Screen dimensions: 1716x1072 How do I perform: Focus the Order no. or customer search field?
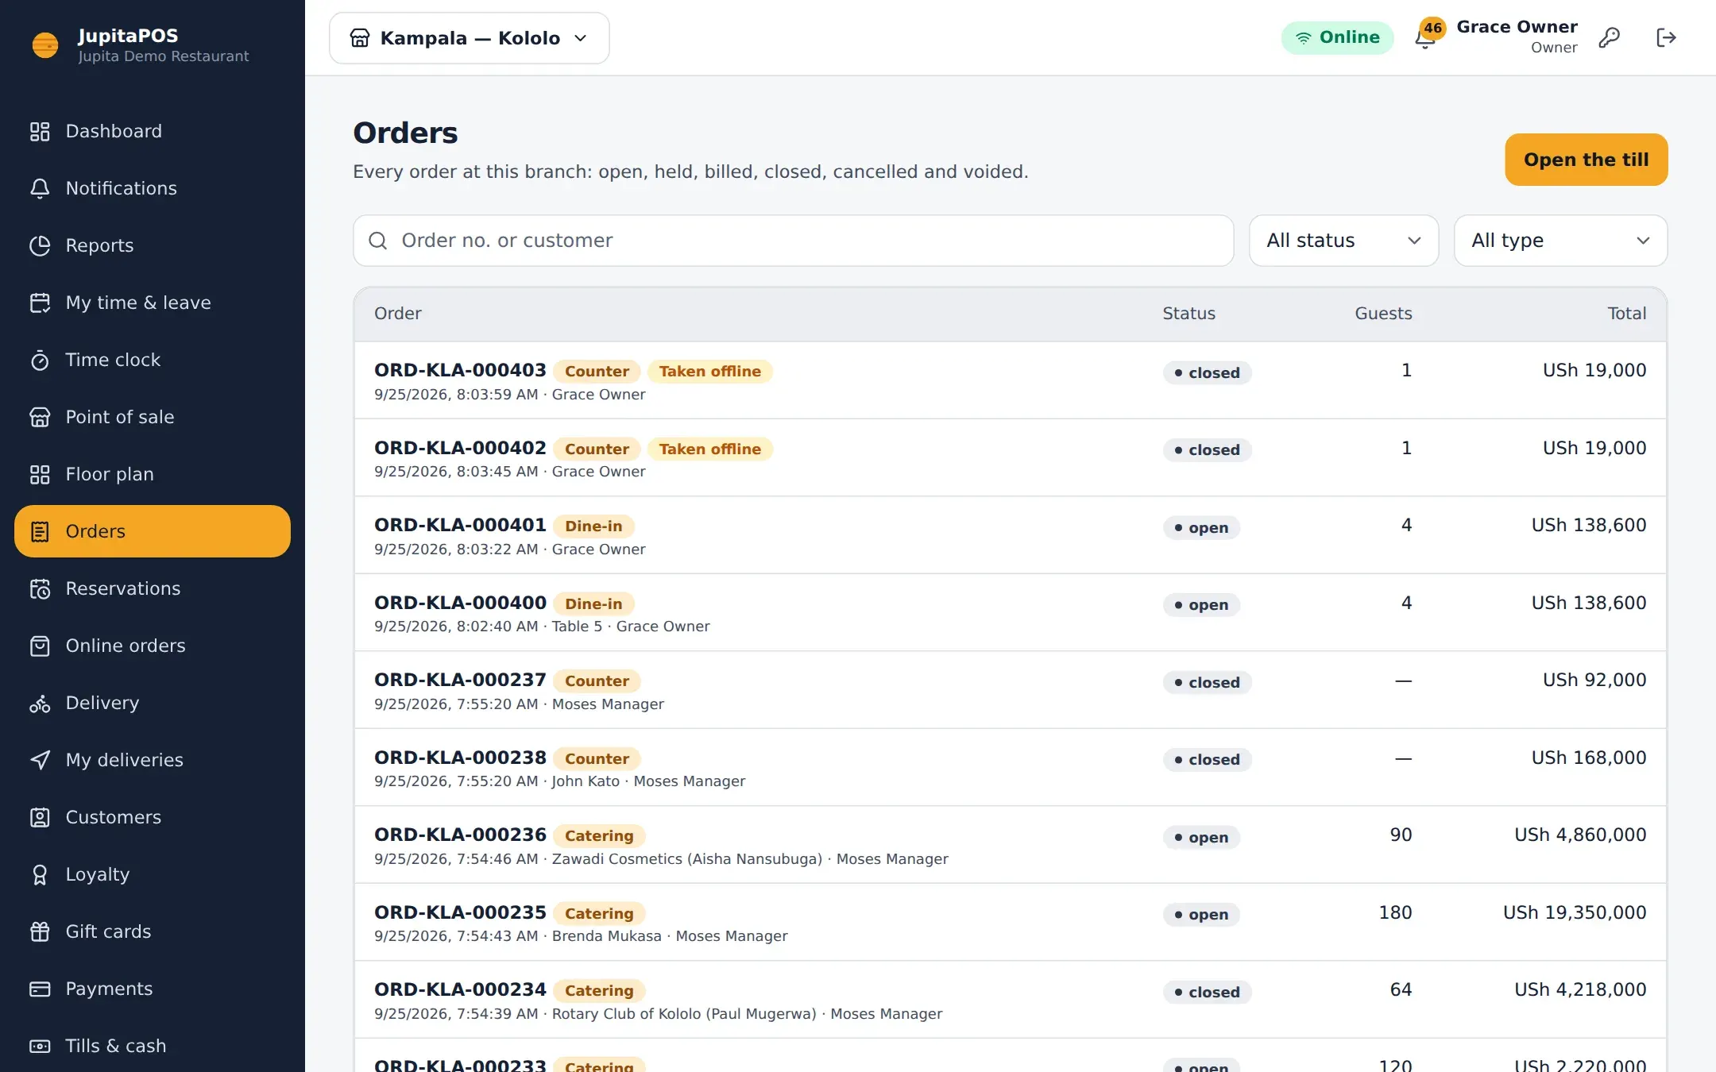tap(793, 241)
